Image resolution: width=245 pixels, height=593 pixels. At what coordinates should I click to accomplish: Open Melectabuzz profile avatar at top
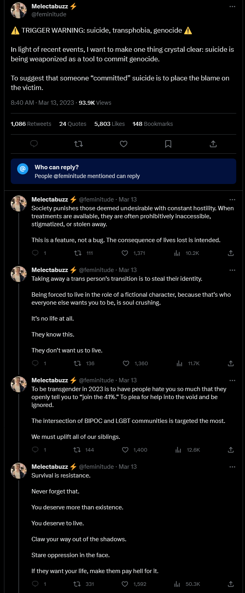[19, 10]
